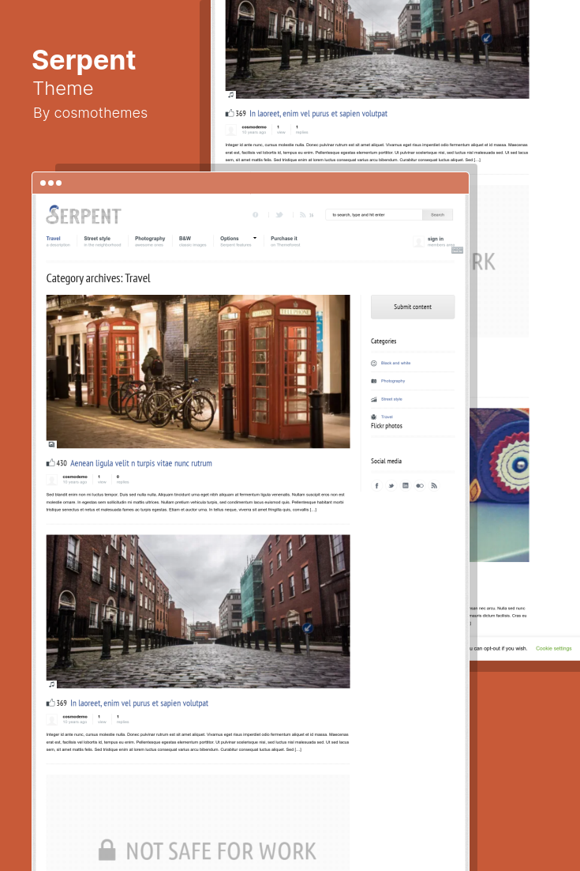Click the Search button in header
580x871 pixels.
coord(437,214)
